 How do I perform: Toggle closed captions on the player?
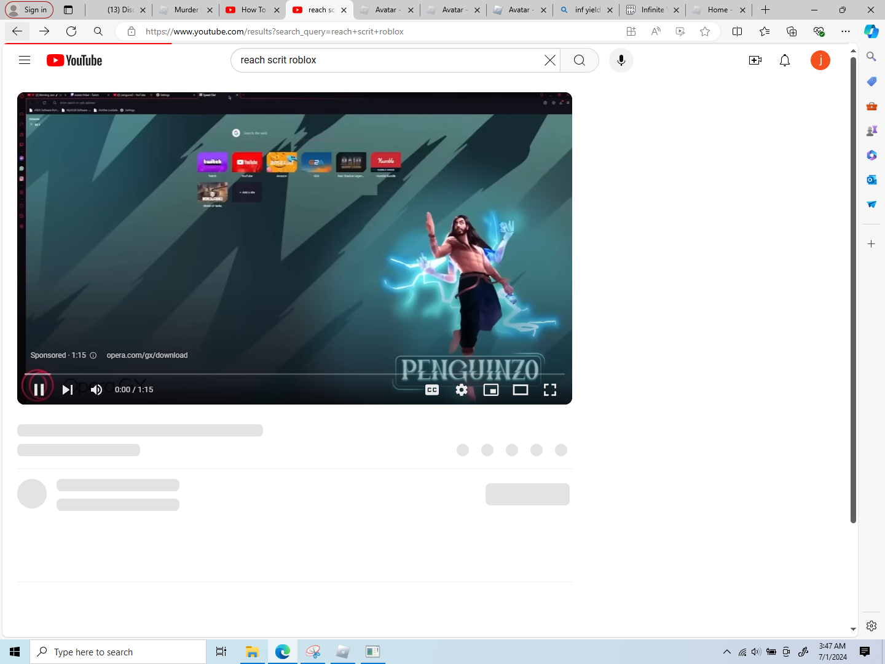[x=432, y=389]
